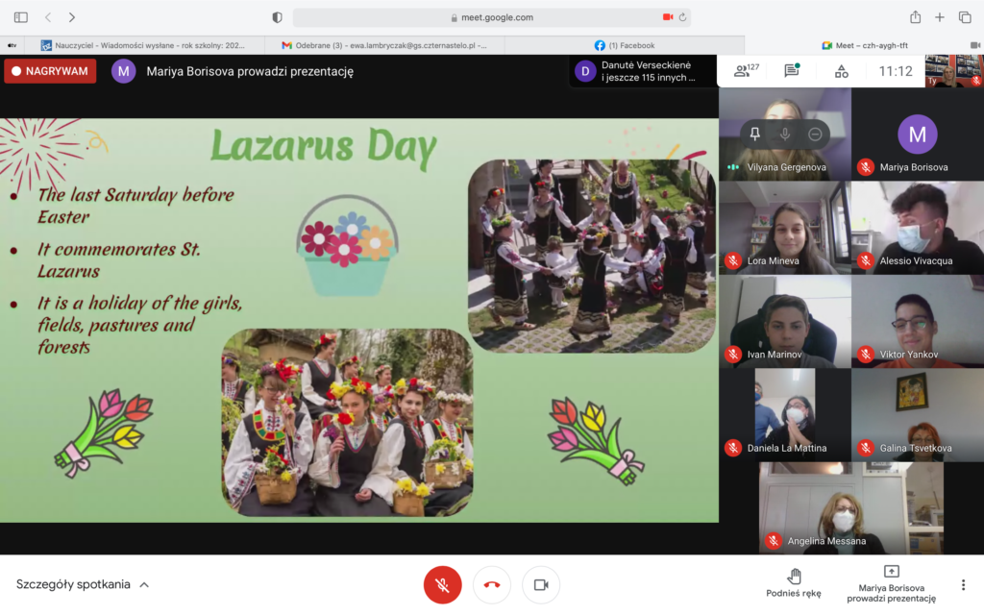Click the Mariya Borisova prowadzi prezentację button
This screenshot has height=615, width=984.
891,582
